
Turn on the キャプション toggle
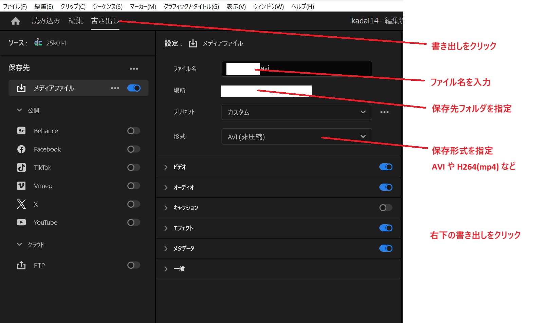[386, 208]
